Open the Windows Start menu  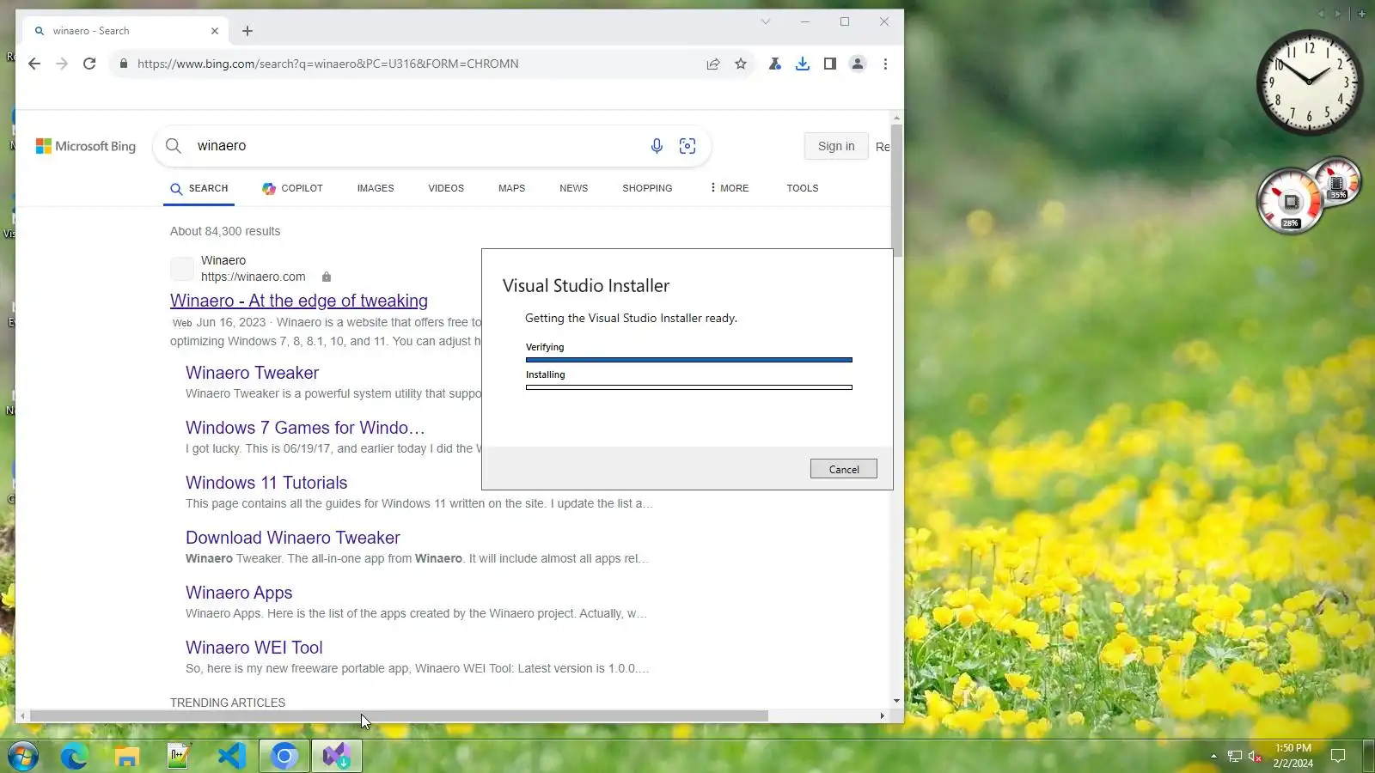(x=23, y=757)
